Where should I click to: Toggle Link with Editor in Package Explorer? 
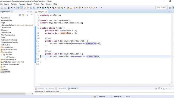(23, 15)
